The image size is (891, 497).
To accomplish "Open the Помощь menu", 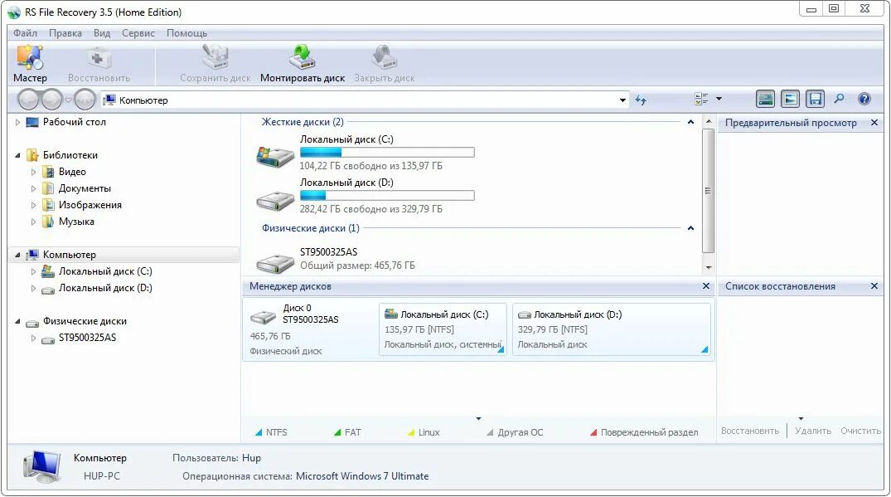I will tap(187, 33).
